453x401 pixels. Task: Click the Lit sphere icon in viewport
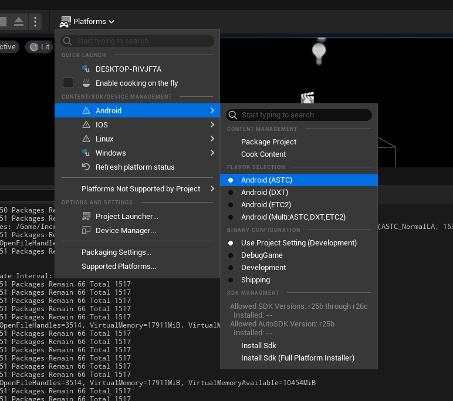(x=34, y=47)
